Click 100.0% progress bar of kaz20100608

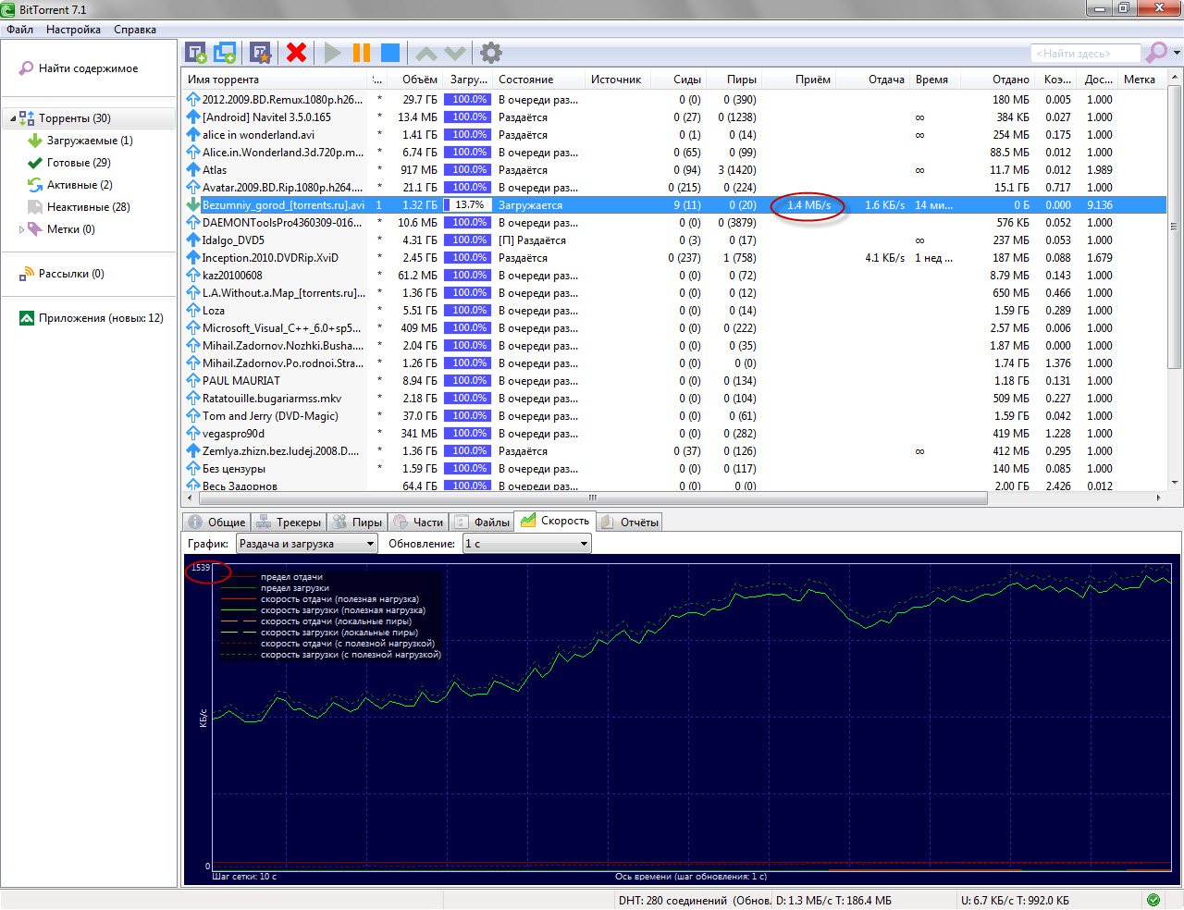468,276
